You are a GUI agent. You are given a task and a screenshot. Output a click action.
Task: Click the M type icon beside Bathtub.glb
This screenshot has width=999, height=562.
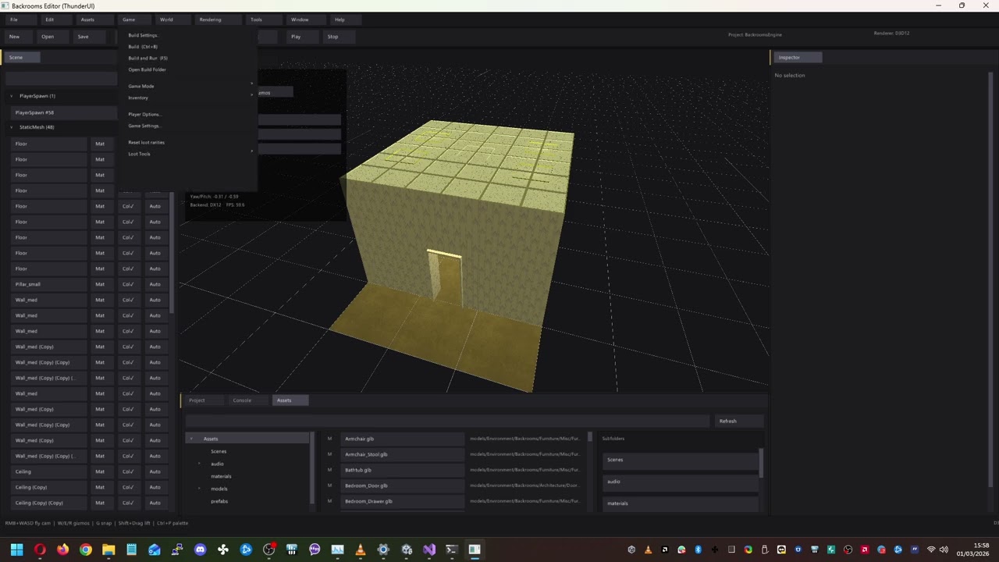329,470
